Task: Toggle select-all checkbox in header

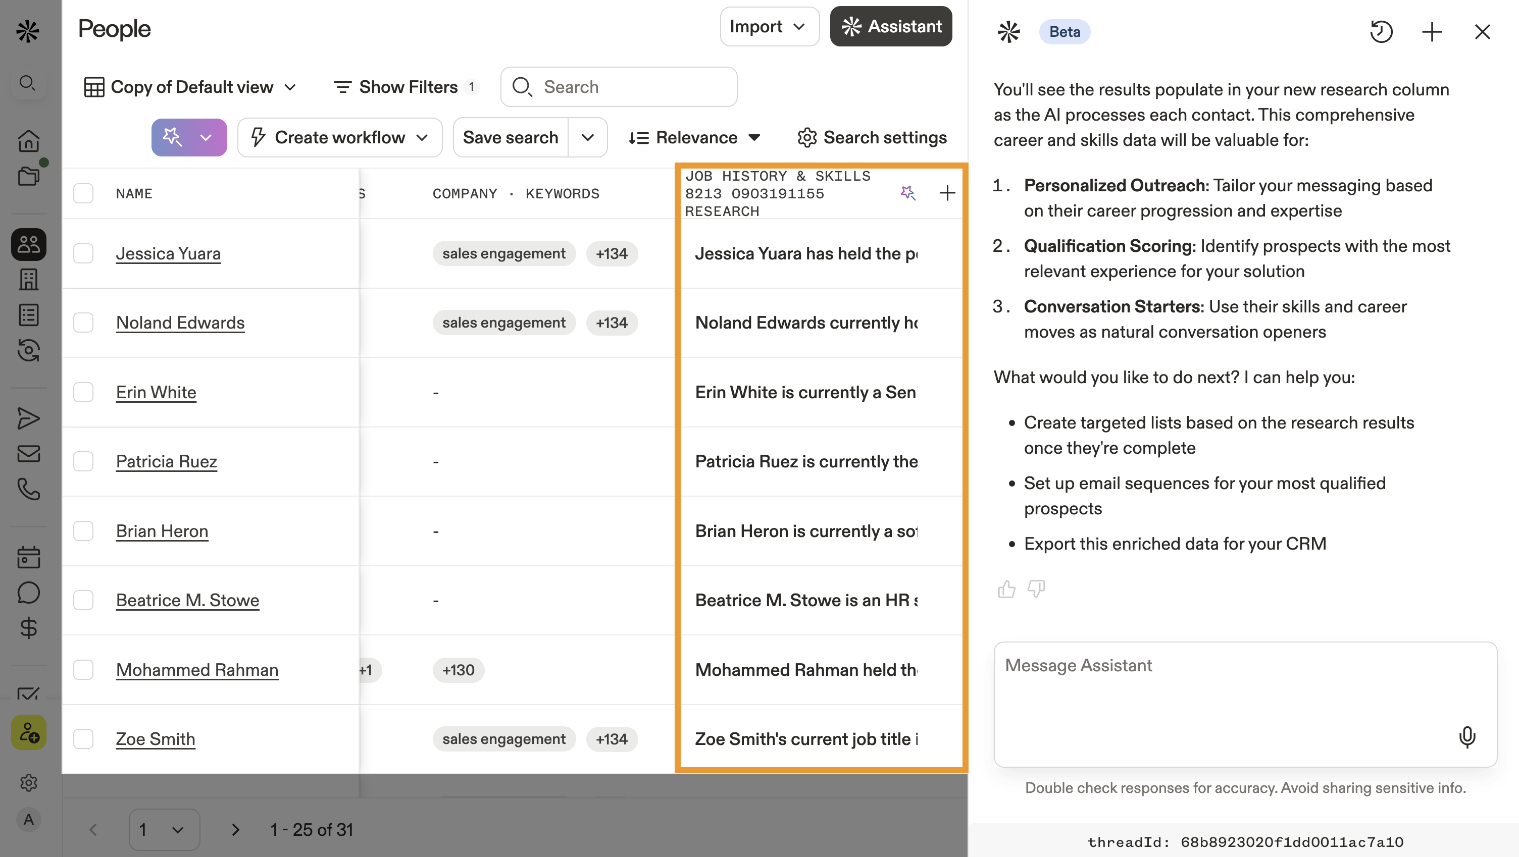Action: click(x=83, y=193)
